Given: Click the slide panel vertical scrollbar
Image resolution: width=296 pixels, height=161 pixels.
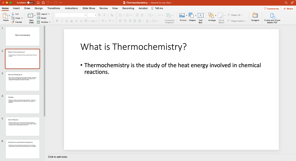Looking at the screenshot, I should (x=45, y=71).
